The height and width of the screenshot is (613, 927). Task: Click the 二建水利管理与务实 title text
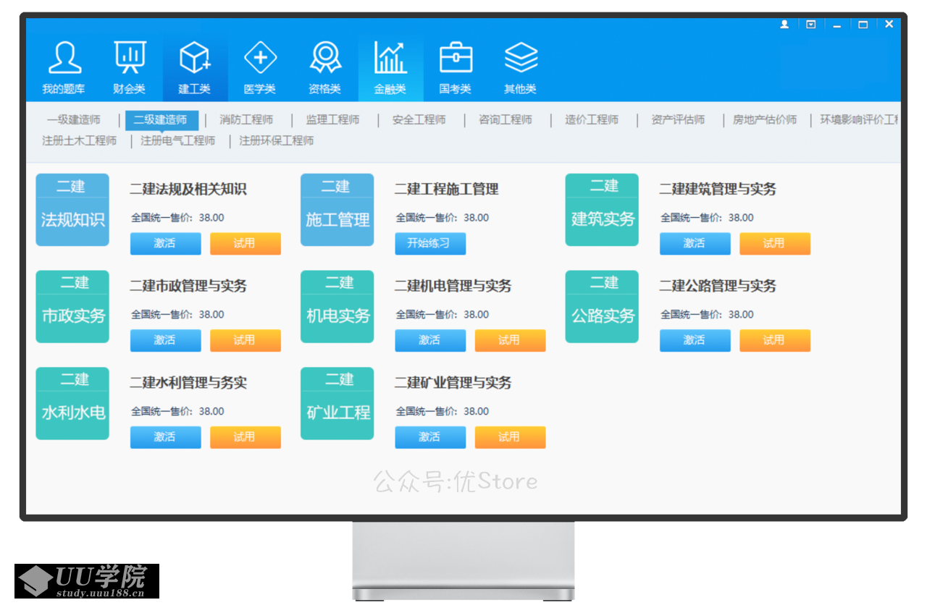click(x=188, y=384)
